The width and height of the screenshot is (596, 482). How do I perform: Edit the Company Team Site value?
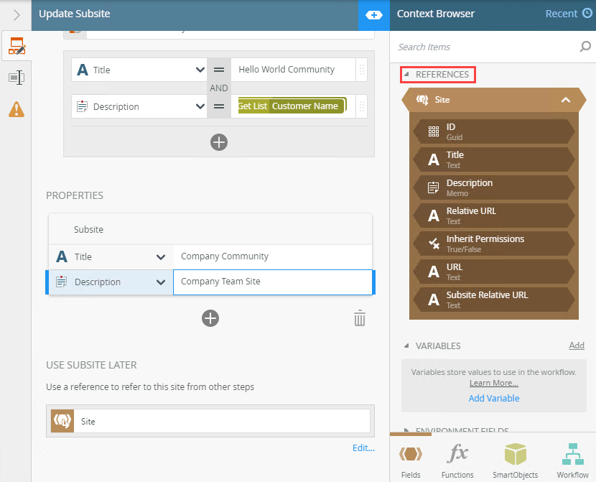click(273, 282)
